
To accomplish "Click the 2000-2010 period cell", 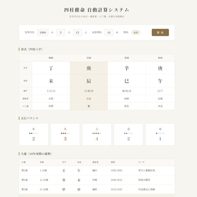I will click(x=117, y=180).
